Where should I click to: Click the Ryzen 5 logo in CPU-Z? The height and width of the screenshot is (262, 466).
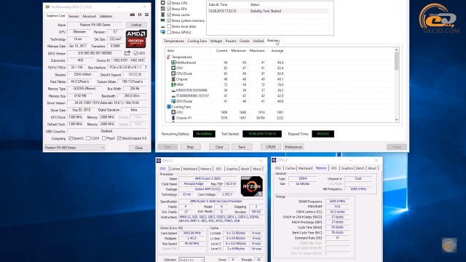point(252,186)
